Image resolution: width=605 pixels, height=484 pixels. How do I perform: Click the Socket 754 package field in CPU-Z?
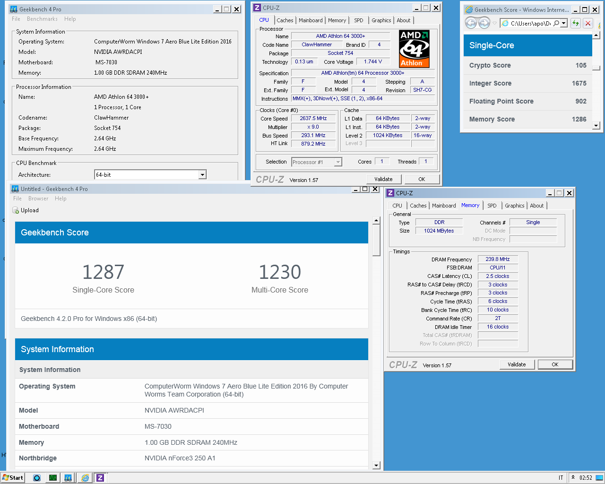coord(340,53)
